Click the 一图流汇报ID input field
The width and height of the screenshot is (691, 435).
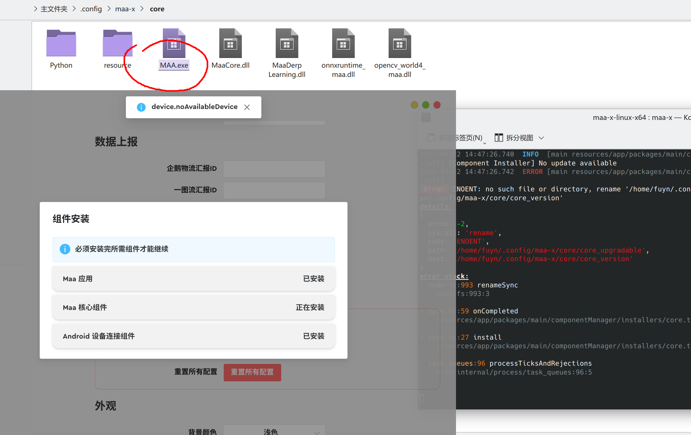coord(274,190)
